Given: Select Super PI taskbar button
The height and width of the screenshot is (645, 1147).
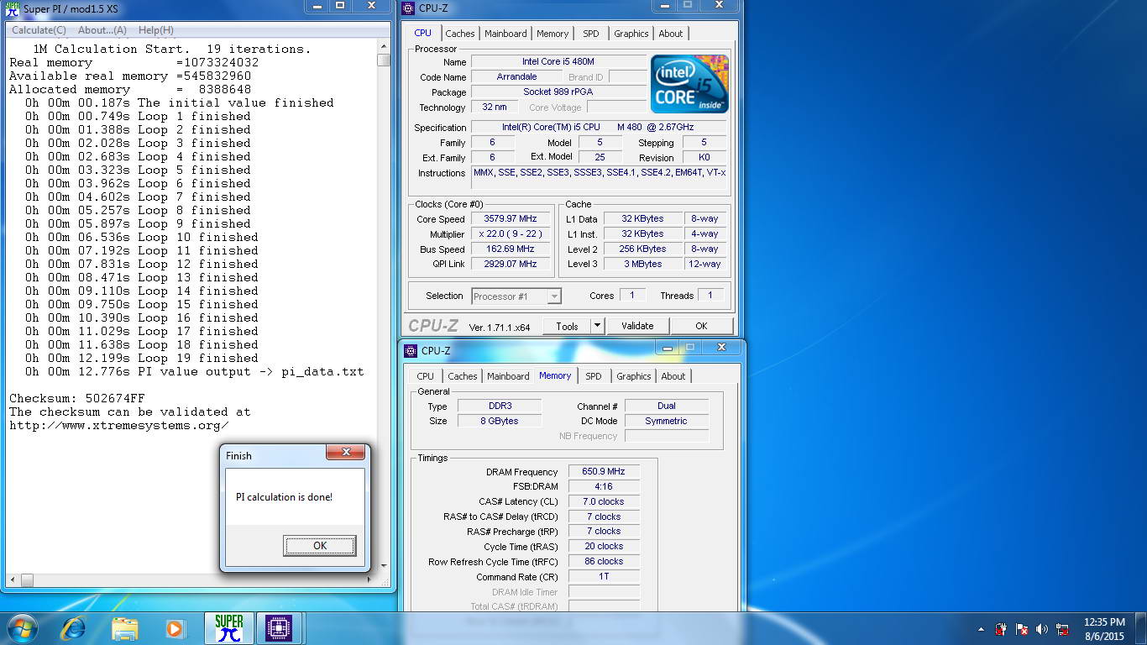Looking at the screenshot, I should coord(228,628).
